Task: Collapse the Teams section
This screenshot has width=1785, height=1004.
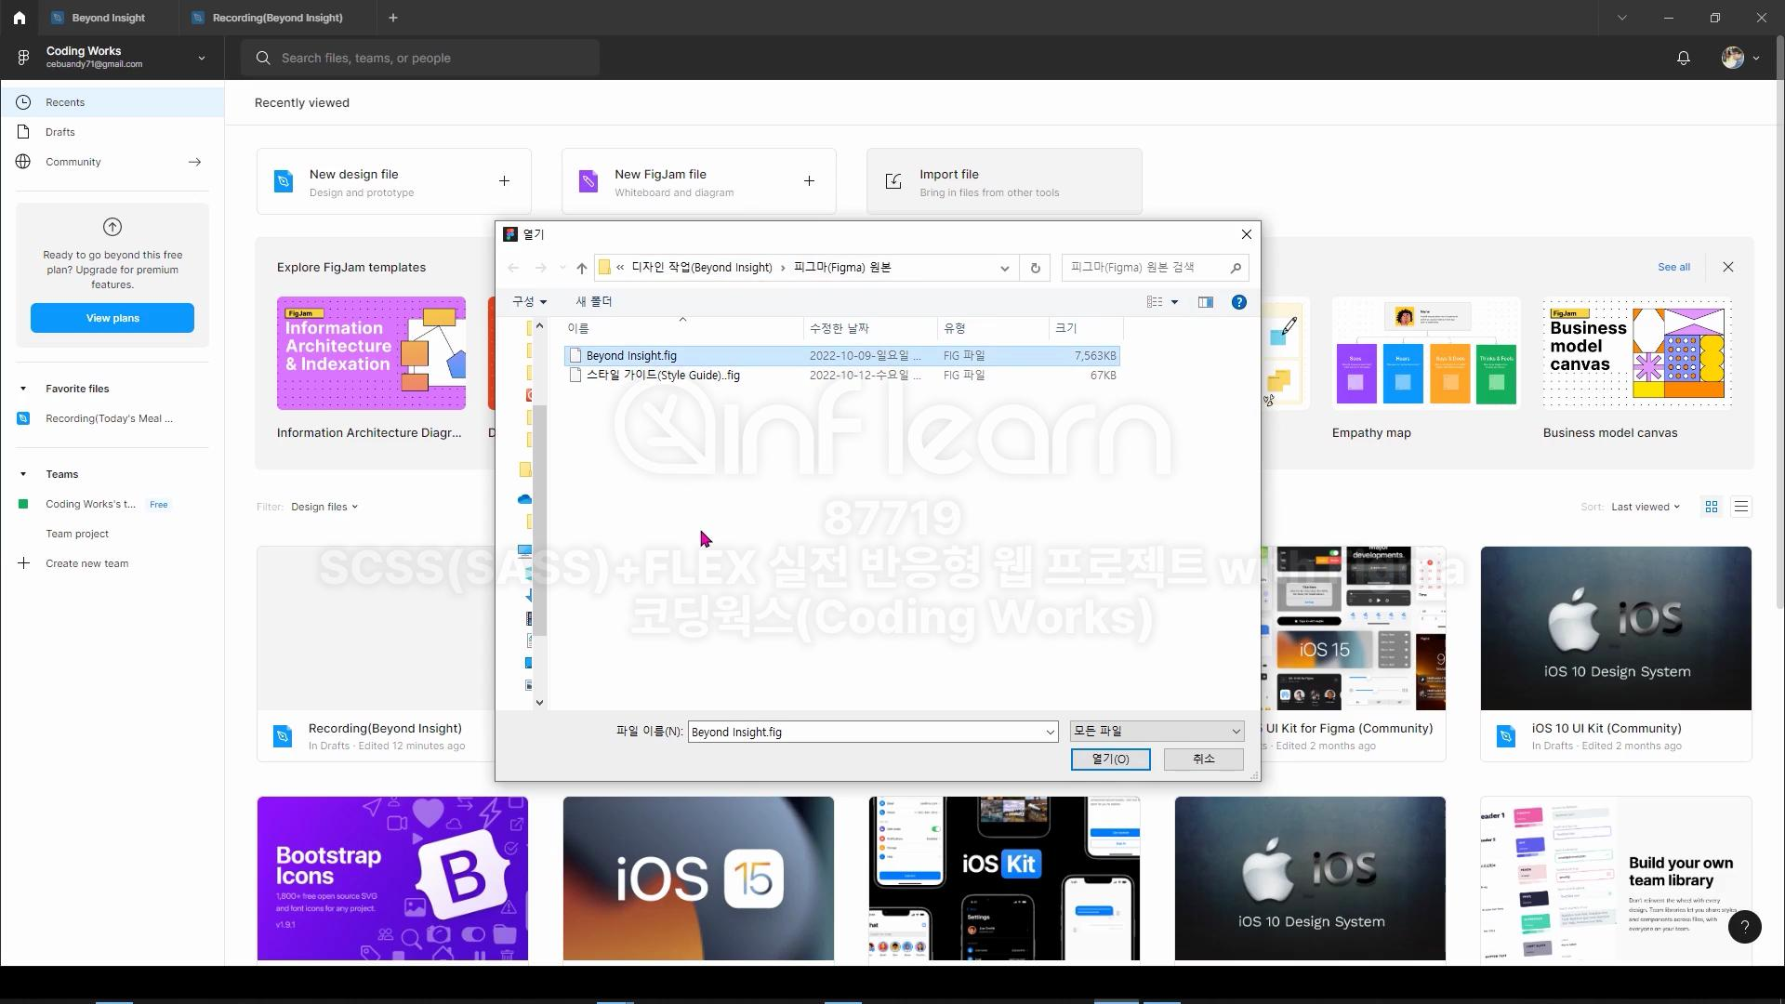Action: coord(23,474)
